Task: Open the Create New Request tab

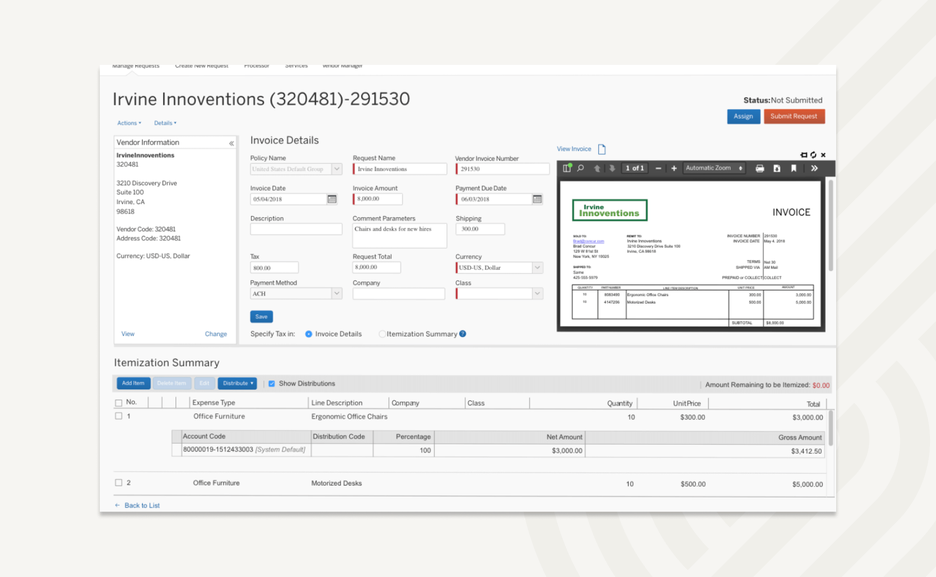Action: (x=202, y=66)
